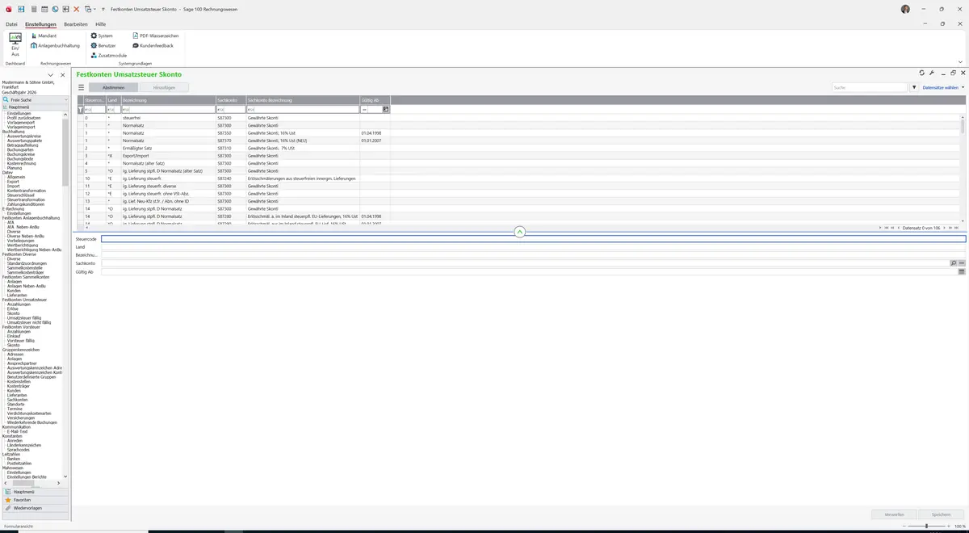Click the Speichern button
Image resolution: width=969 pixels, height=533 pixels.
click(942, 514)
